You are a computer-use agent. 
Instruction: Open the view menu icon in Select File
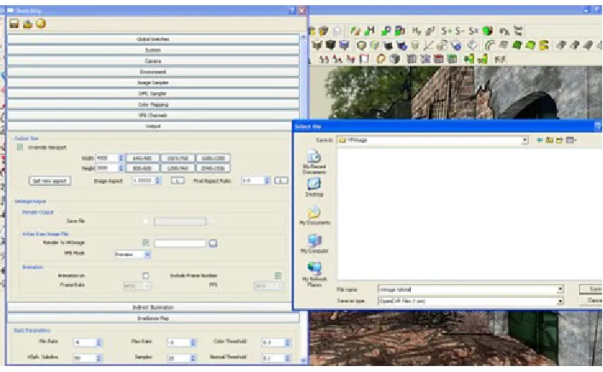(571, 140)
